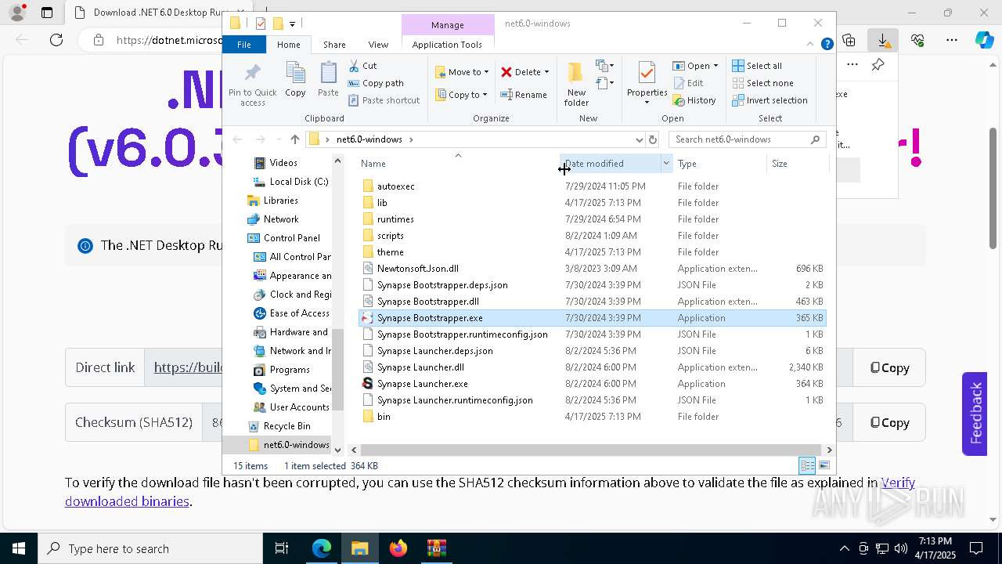Switch to the Application Tools tab
1002x564 pixels.
click(447, 45)
